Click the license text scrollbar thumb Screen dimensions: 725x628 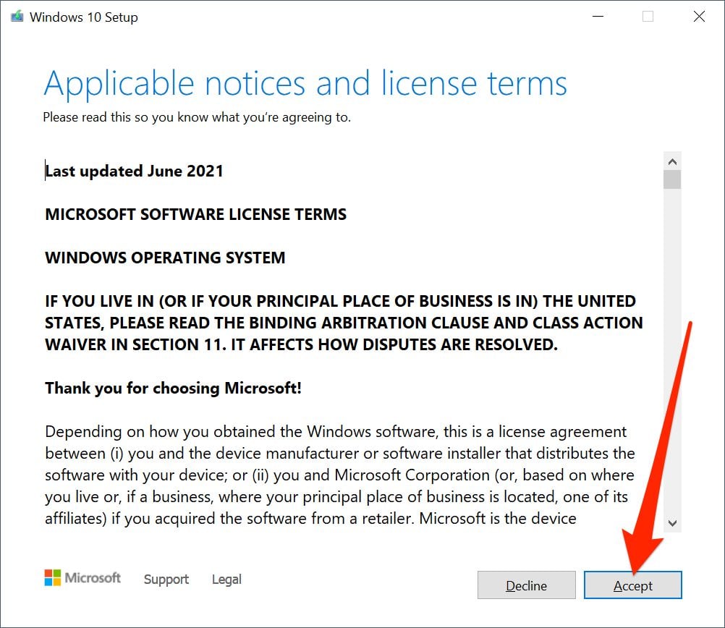(x=672, y=179)
